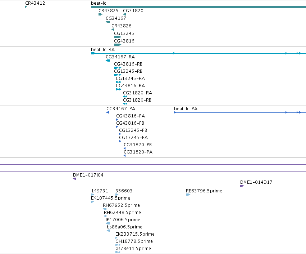Select the CG13245-PA protein marker

tap(120, 141)
